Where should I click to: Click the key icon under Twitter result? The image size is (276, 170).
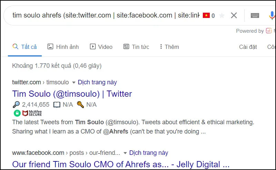pos(80,105)
